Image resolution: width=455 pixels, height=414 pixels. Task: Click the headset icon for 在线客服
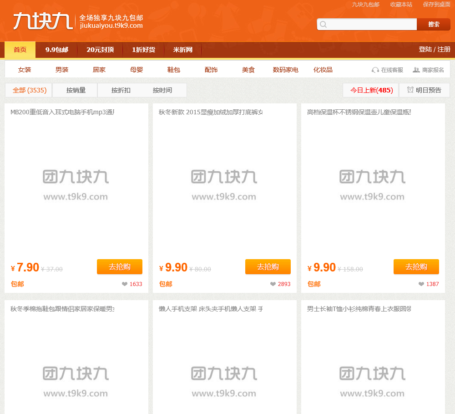point(375,70)
